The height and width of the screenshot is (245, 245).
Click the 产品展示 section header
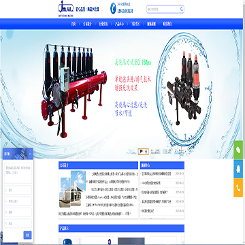coord(121,229)
